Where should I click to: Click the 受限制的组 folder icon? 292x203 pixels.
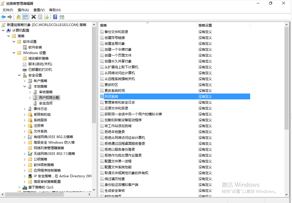[30, 115]
